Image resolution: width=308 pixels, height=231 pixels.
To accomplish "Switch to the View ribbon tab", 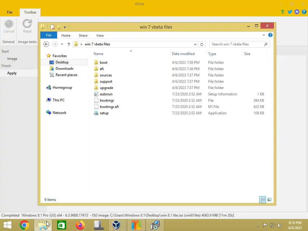I will [100, 35].
